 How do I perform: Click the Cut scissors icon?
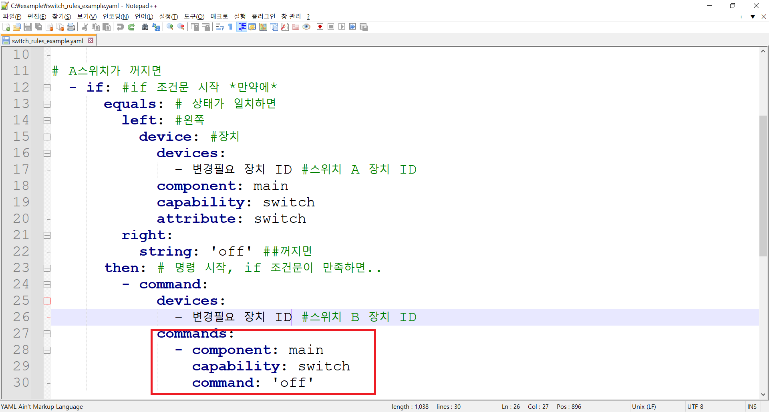tap(85, 27)
